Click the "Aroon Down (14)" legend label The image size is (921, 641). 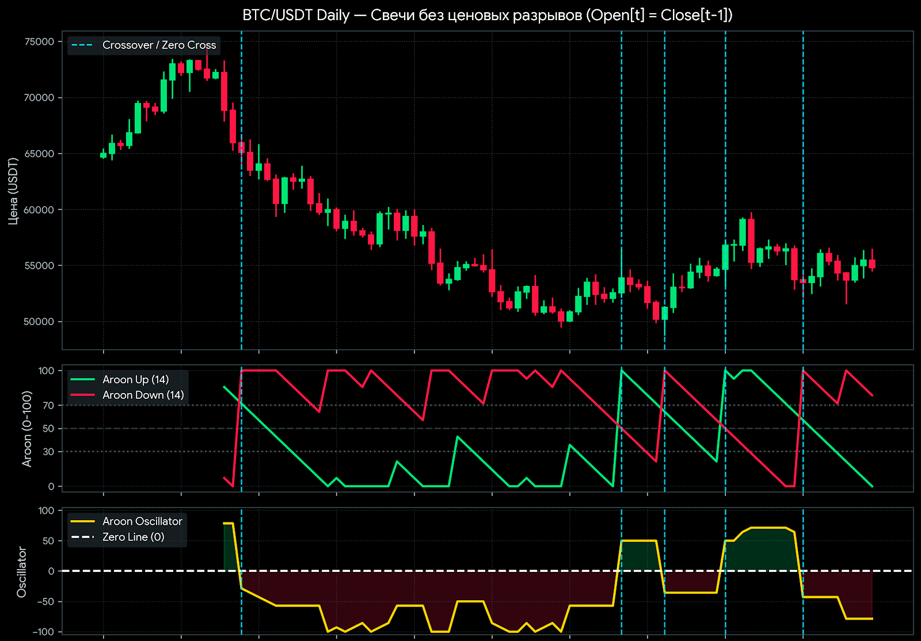coord(143,395)
